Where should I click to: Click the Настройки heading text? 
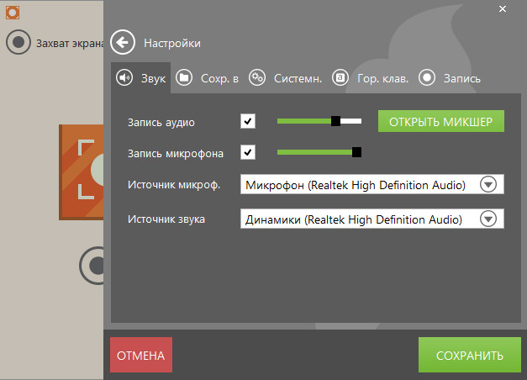pos(172,43)
